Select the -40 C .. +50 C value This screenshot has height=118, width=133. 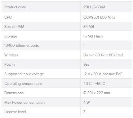coord(94,84)
